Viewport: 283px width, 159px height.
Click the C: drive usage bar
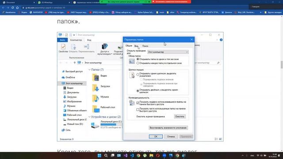pos(111,125)
